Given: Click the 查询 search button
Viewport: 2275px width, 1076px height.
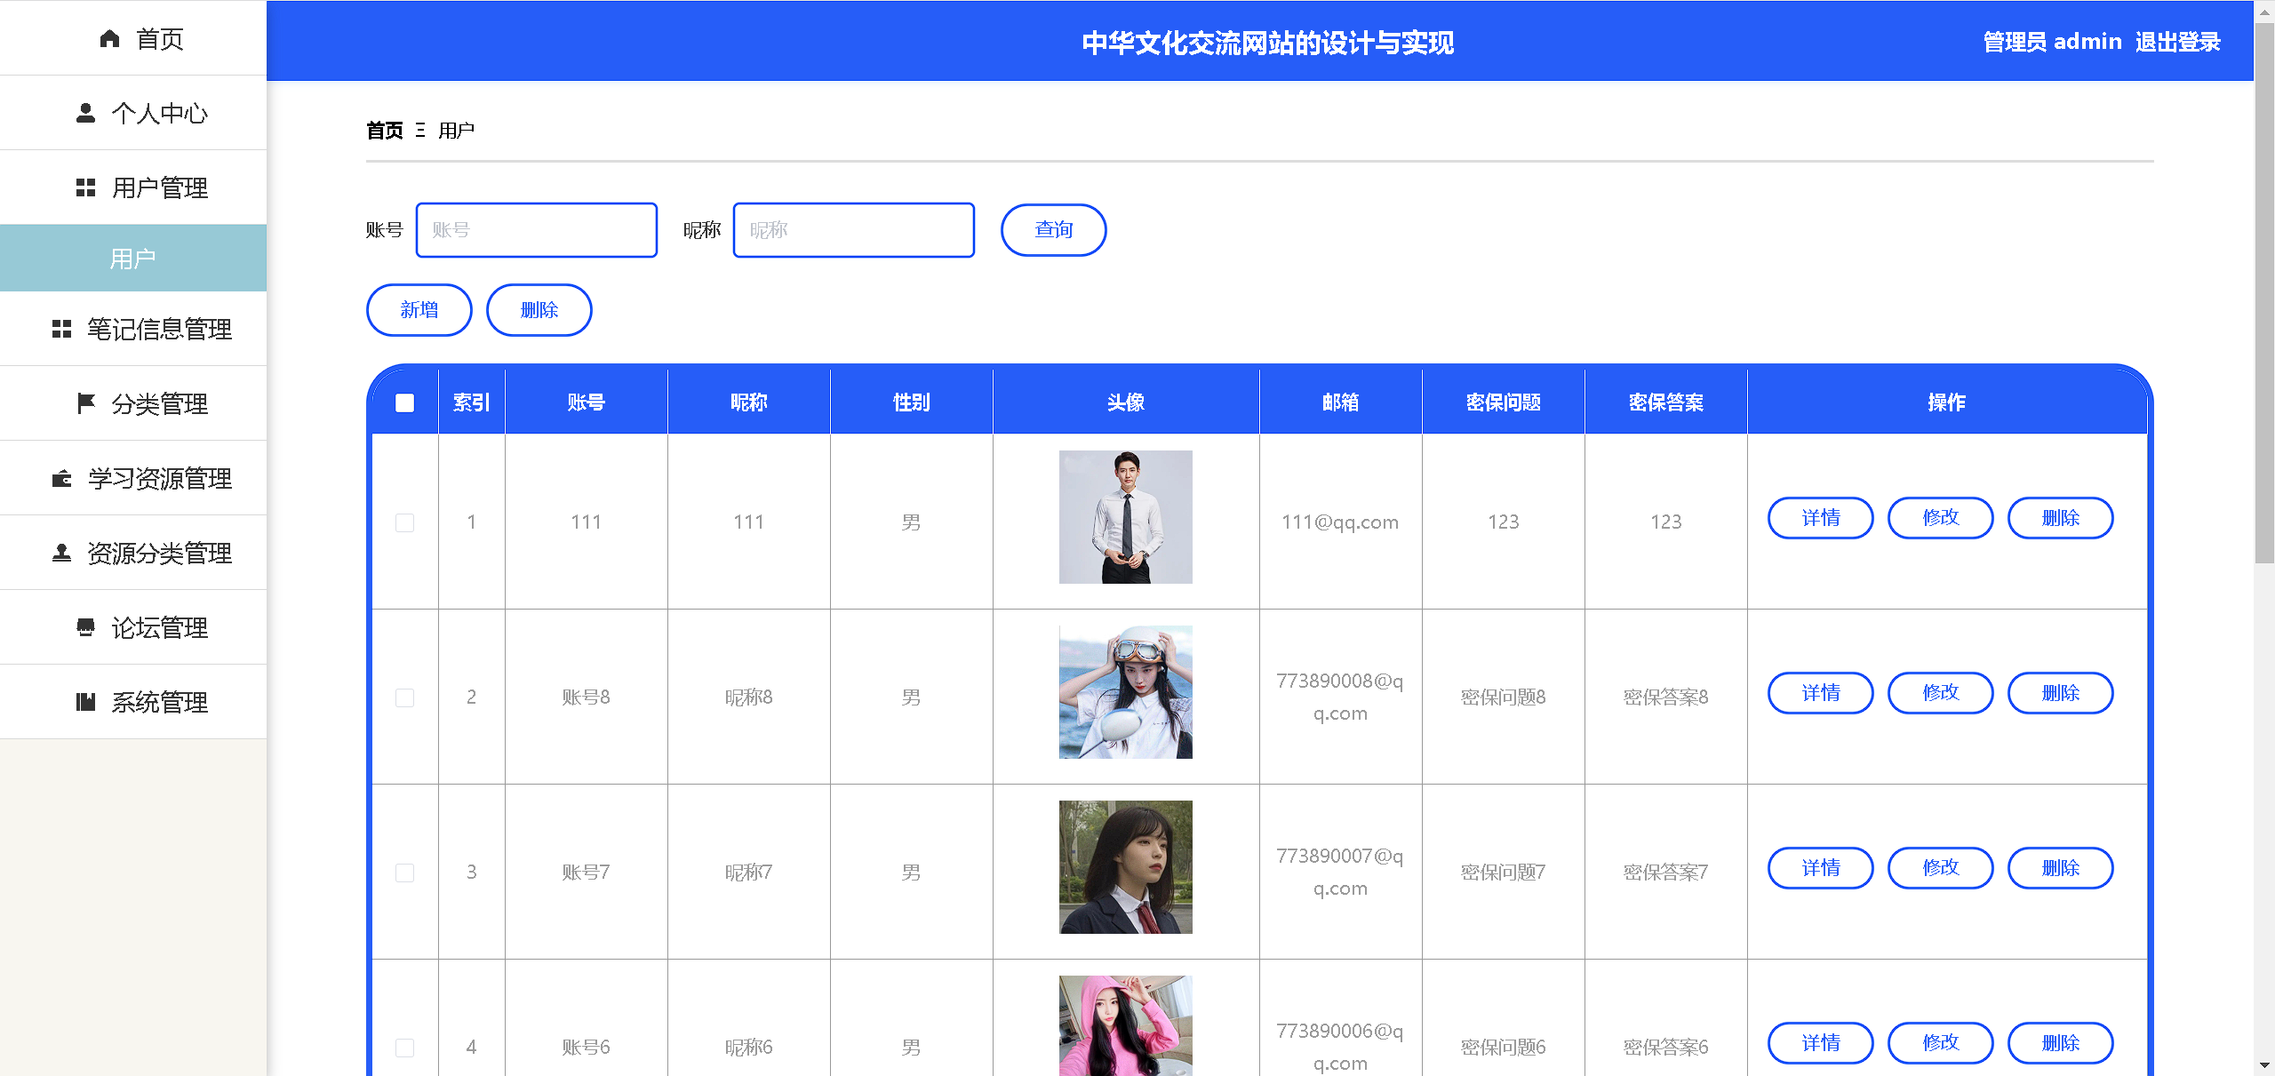Looking at the screenshot, I should coord(1053,230).
